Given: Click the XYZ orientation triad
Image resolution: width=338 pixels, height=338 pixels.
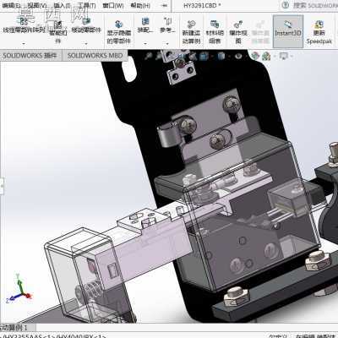Looking at the screenshot, I should click(x=19, y=289).
